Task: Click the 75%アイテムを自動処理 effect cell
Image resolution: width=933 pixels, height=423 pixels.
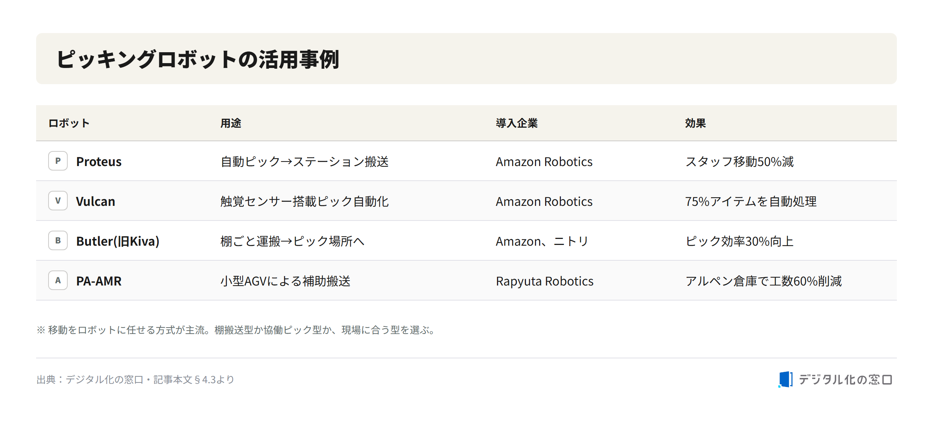Action: (x=751, y=201)
